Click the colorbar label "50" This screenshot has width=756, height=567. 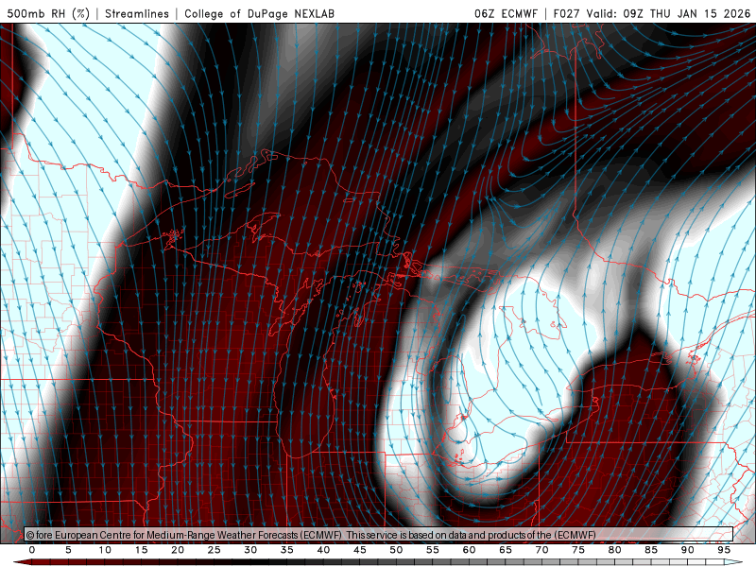[x=396, y=550]
